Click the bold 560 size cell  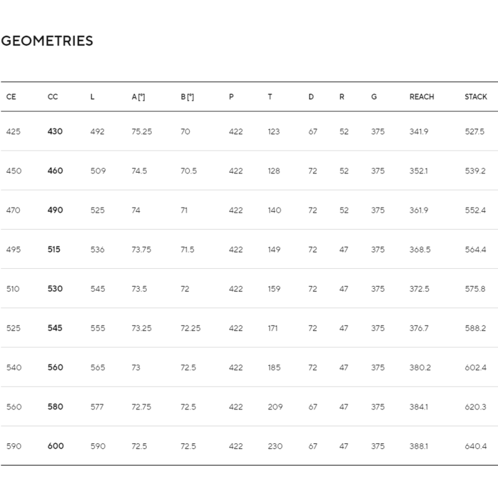point(55,367)
